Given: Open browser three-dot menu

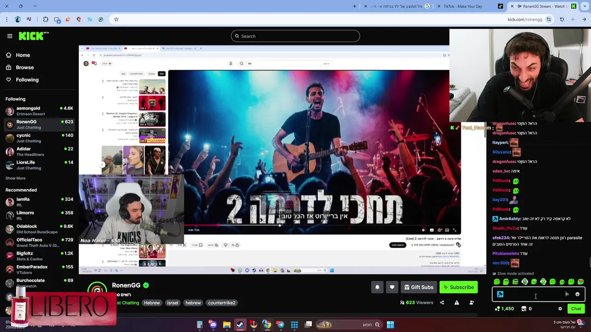Looking at the screenshot, I should pyautogui.click(x=6, y=19).
